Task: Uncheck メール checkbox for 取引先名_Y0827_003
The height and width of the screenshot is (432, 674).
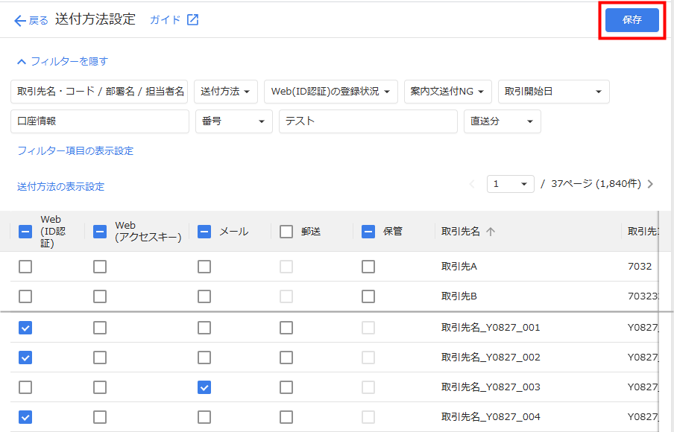Action: 204,387
